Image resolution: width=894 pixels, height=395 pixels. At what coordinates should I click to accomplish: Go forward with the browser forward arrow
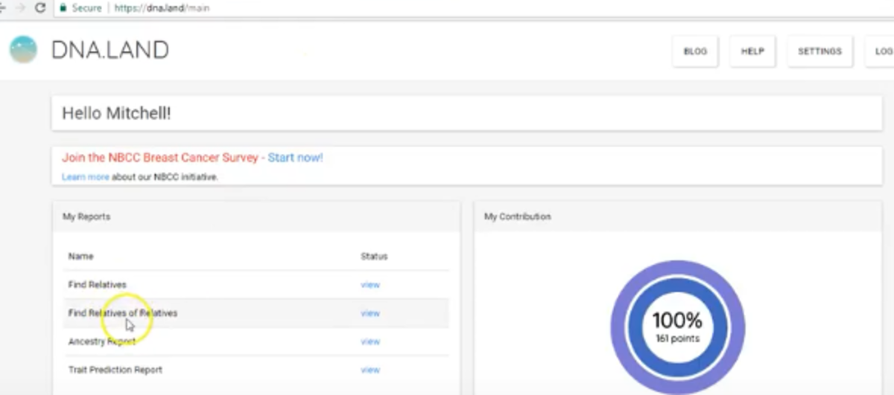click(x=20, y=8)
